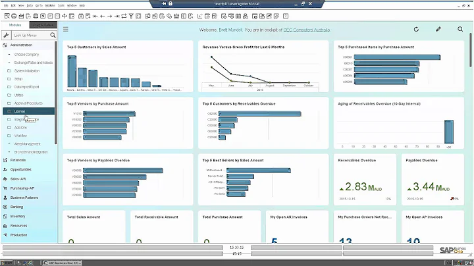Expand the Workflow folder
474x266 pixels.
[20, 136]
